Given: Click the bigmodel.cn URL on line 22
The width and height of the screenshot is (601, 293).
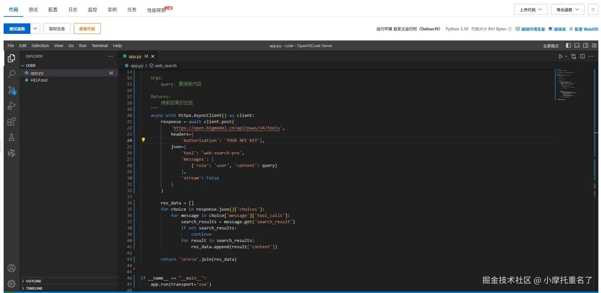Looking at the screenshot, I should click(x=227, y=128).
